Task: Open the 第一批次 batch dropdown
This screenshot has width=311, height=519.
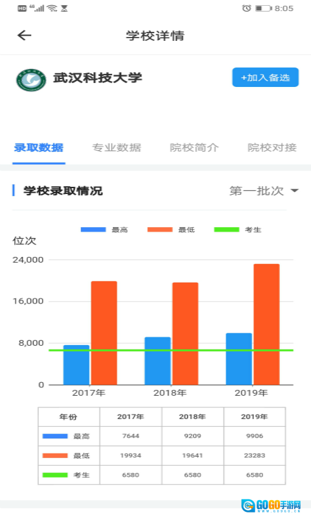Action: (264, 191)
